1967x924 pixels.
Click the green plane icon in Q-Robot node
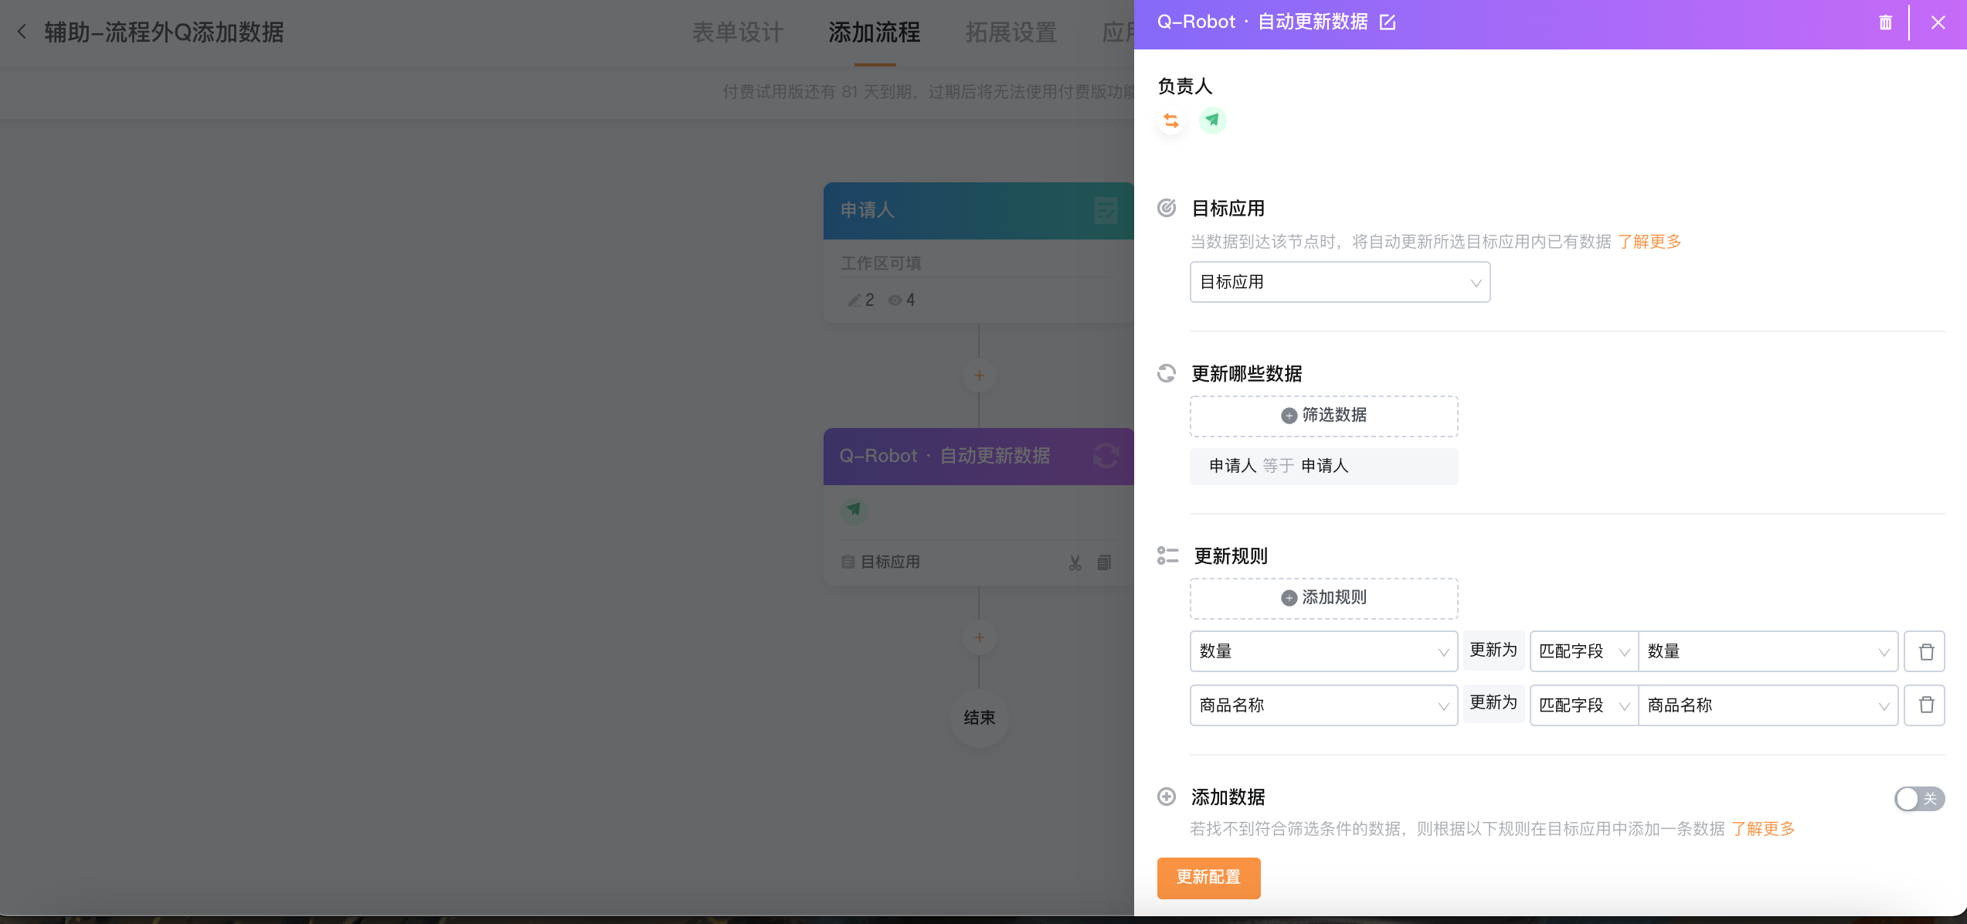pyautogui.click(x=854, y=509)
